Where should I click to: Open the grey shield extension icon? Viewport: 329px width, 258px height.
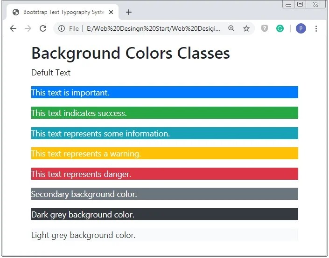point(265,28)
